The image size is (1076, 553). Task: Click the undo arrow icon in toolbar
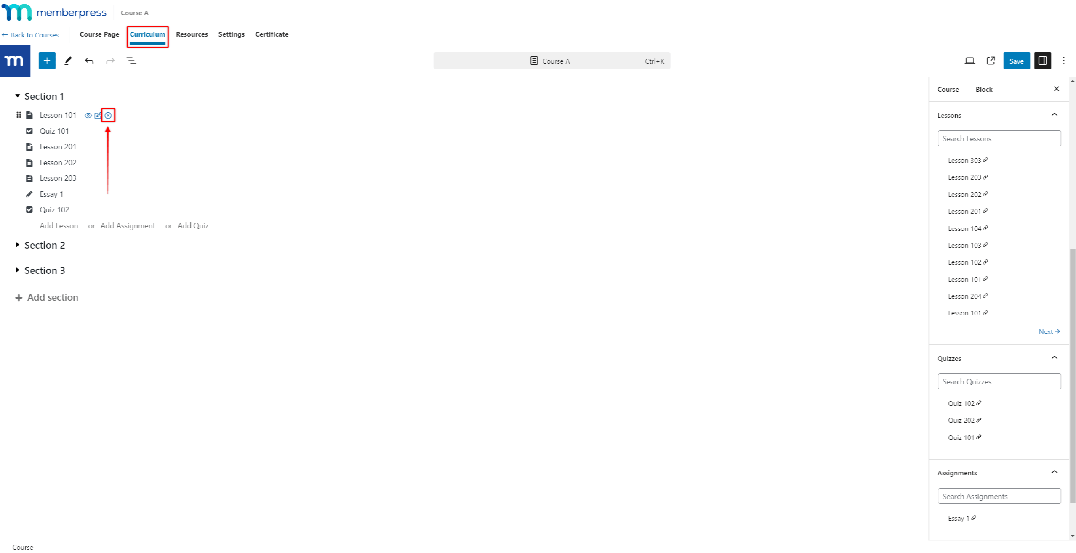pos(90,61)
